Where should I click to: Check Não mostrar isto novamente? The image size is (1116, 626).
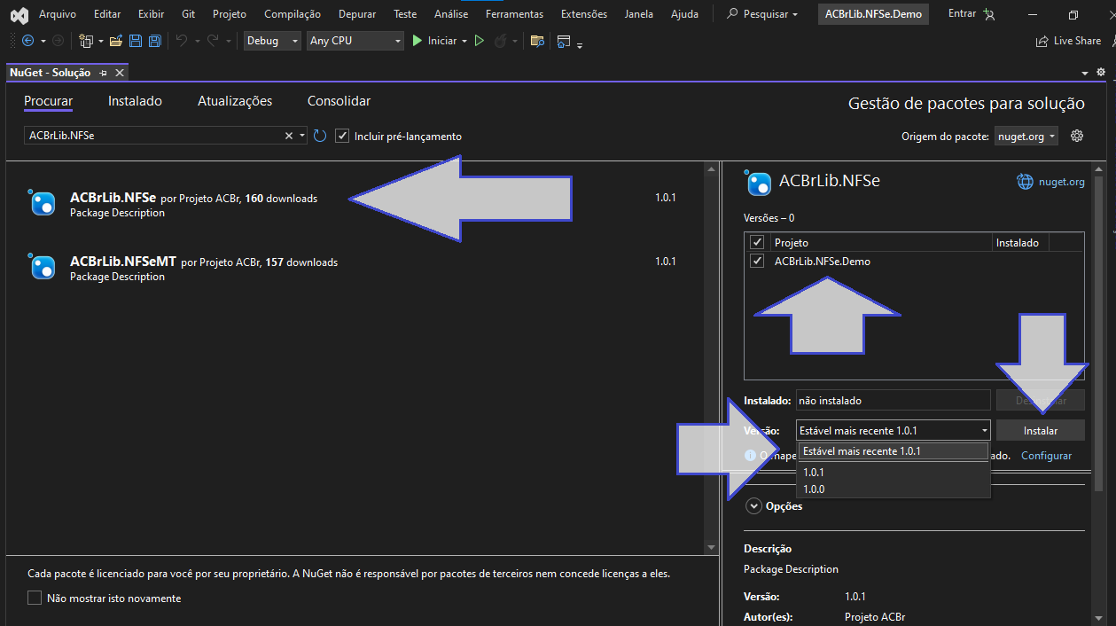point(35,598)
